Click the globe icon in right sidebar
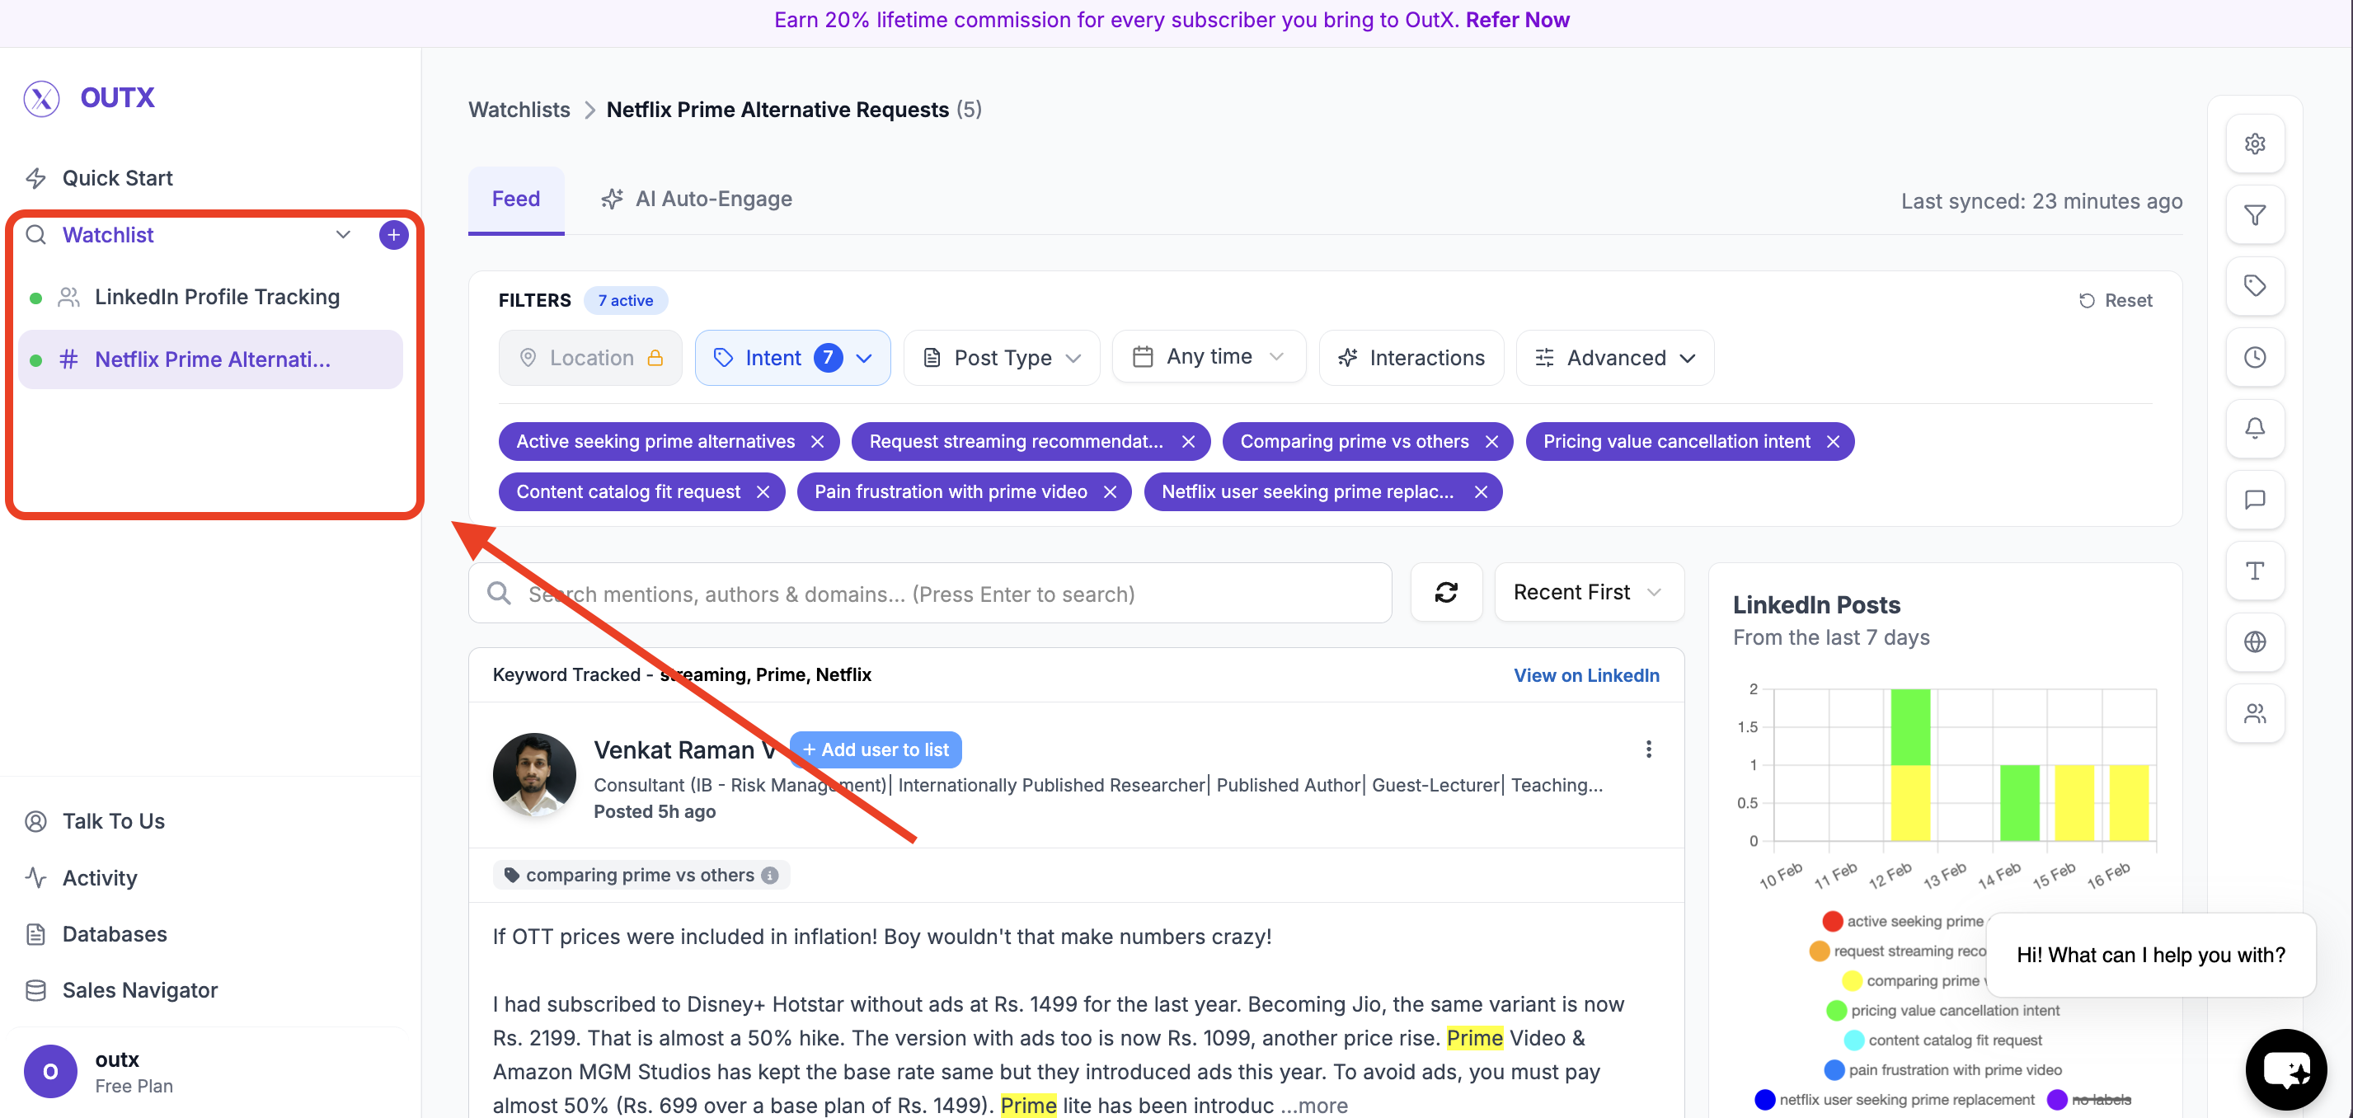 click(x=2254, y=641)
